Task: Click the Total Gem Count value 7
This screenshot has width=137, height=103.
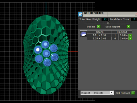Action: [x=134, y=19]
